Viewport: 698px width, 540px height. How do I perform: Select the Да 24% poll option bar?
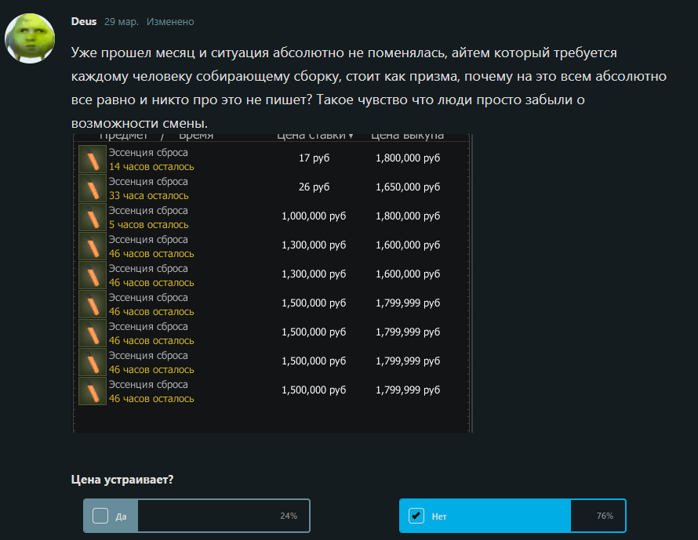(197, 516)
